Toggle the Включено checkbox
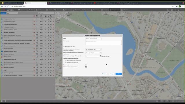This screenshot has width=185, height=104. 86,65
